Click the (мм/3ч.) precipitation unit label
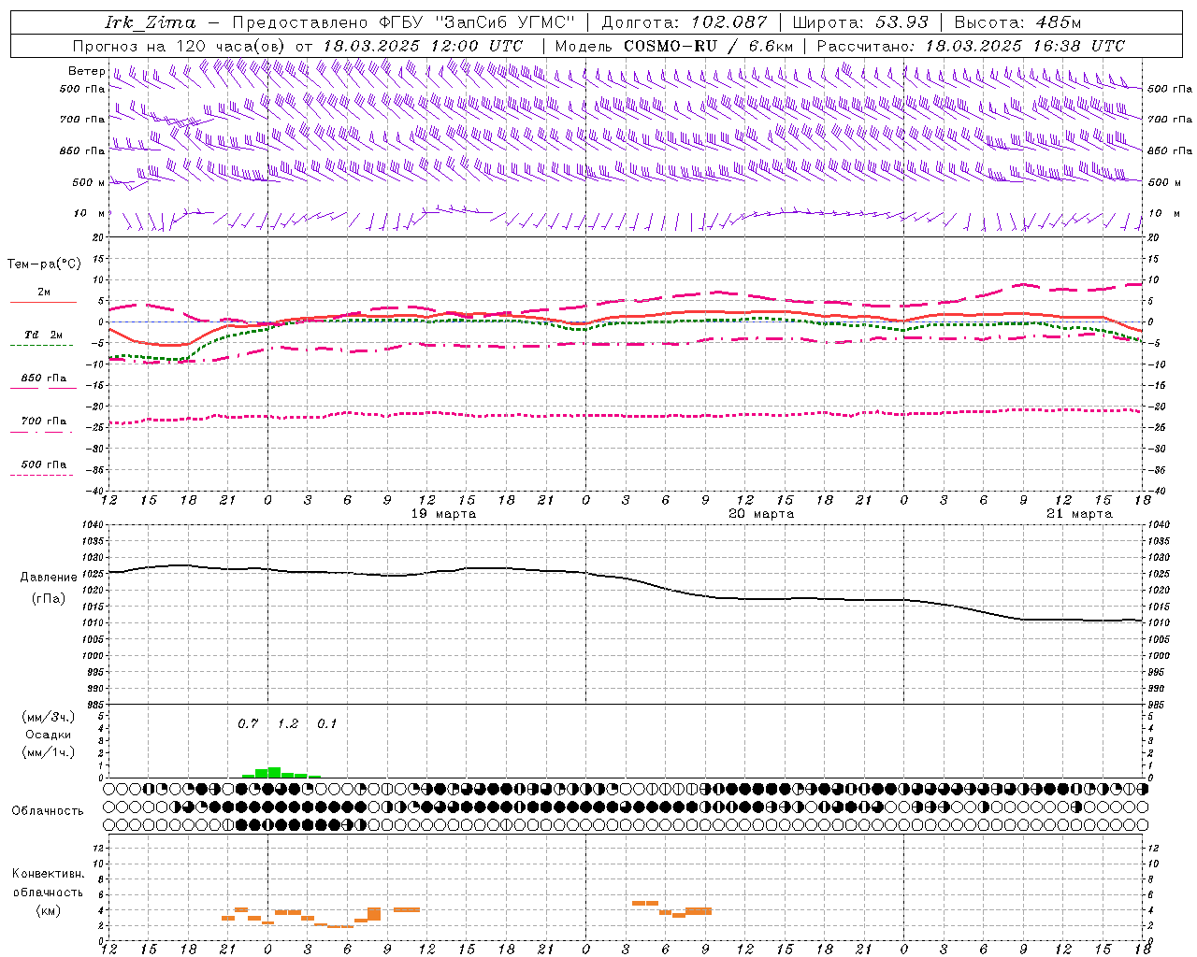1197x957 pixels. [x=49, y=718]
